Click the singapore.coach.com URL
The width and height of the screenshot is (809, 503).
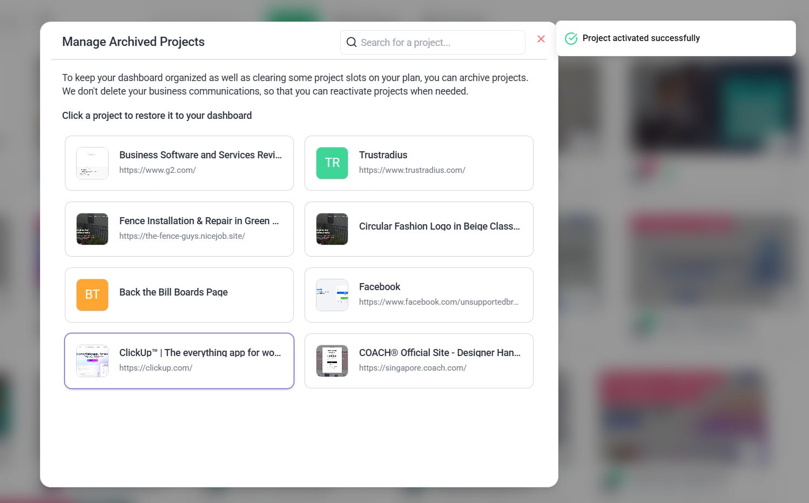(x=413, y=368)
